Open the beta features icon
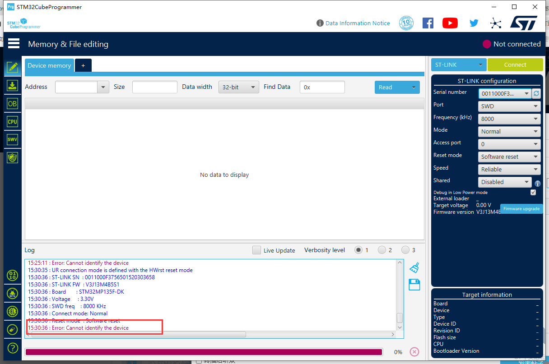The width and height of the screenshot is (549, 364). [13, 293]
